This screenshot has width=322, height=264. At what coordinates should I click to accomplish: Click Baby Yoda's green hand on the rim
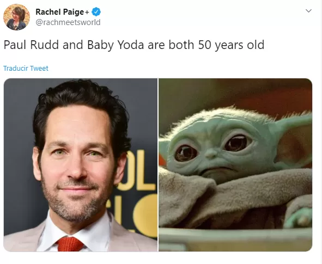point(299,218)
